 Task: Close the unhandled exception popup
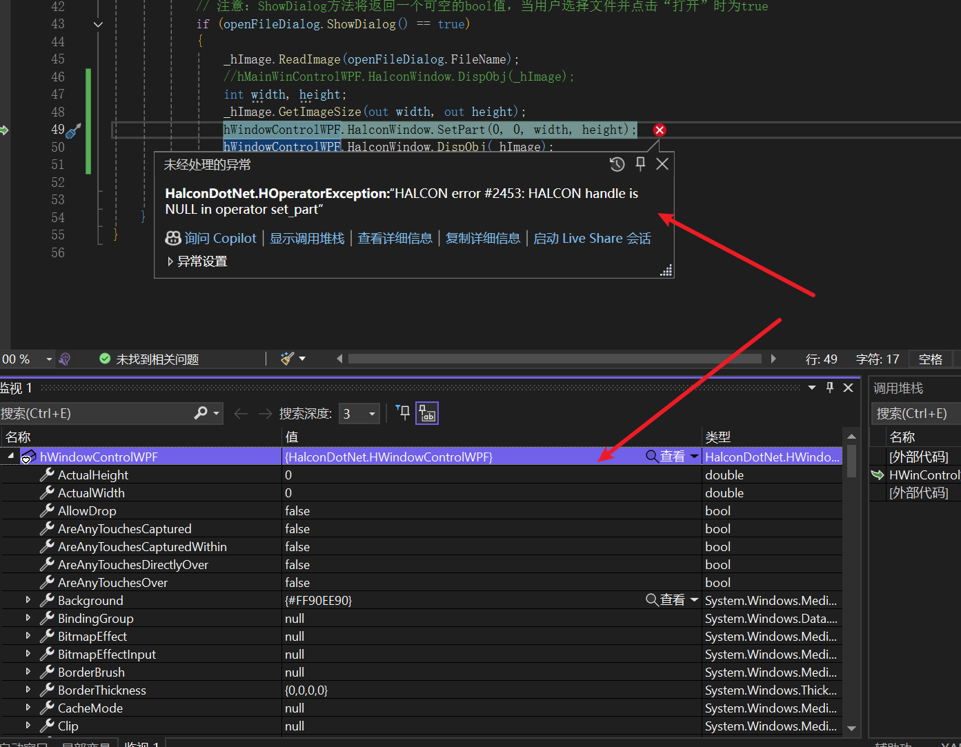pos(662,164)
